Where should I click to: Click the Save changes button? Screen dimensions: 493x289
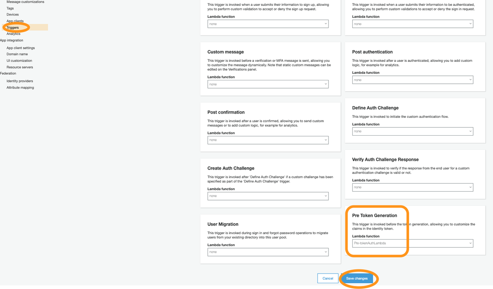[357, 278]
